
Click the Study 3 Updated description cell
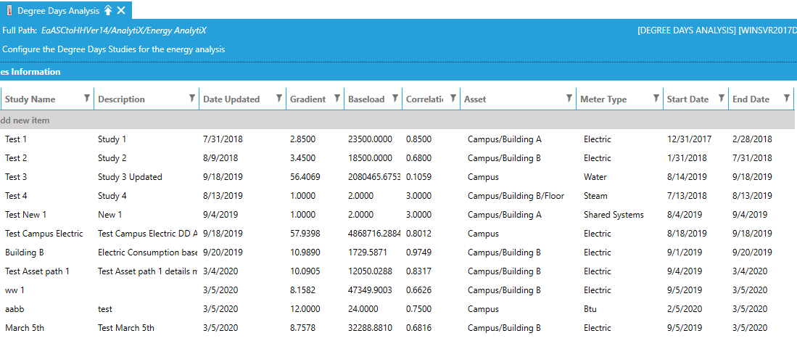(x=130, y=177)
